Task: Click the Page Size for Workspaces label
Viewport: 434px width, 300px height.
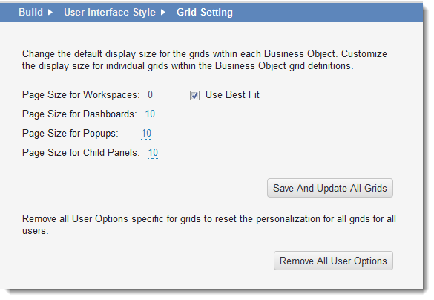Action: 81,95
